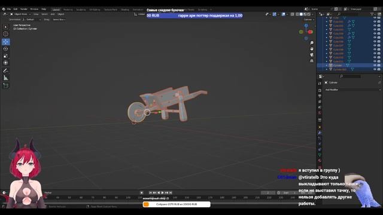Switch perspective/orthographic grid icon
The width and height of the screenshot is (383, 215).
click(312, 61)
